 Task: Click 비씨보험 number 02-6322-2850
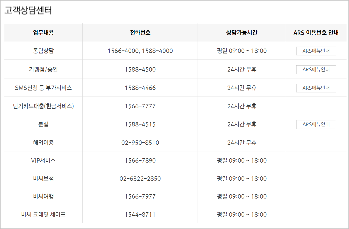[140, 179]
